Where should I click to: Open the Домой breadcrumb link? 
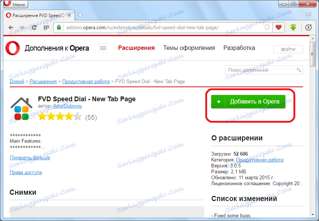[x=17, y=82]
